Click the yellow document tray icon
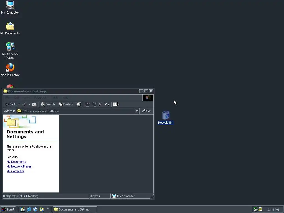 point(260,209)
